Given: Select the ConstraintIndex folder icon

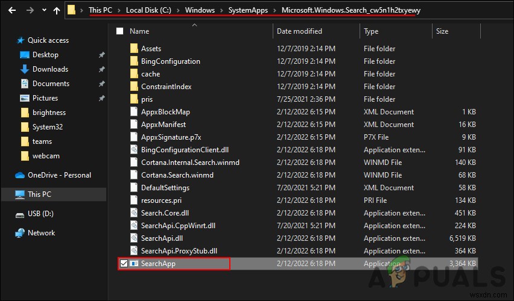Looking at the screenshot, I should [x=134, y=86].
